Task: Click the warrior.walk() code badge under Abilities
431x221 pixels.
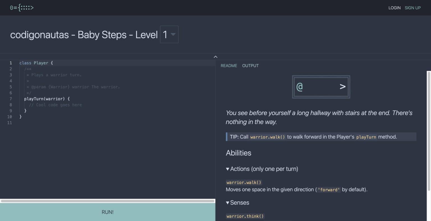Action: (x=244, y=182)
